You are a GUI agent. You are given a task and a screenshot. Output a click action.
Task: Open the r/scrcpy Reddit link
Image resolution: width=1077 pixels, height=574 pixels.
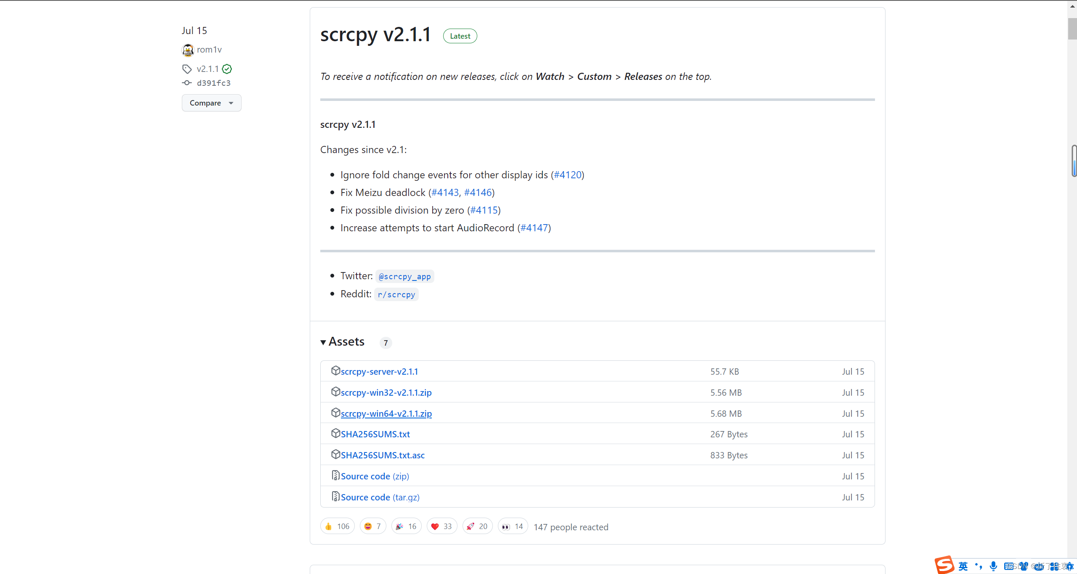[396, 294]
